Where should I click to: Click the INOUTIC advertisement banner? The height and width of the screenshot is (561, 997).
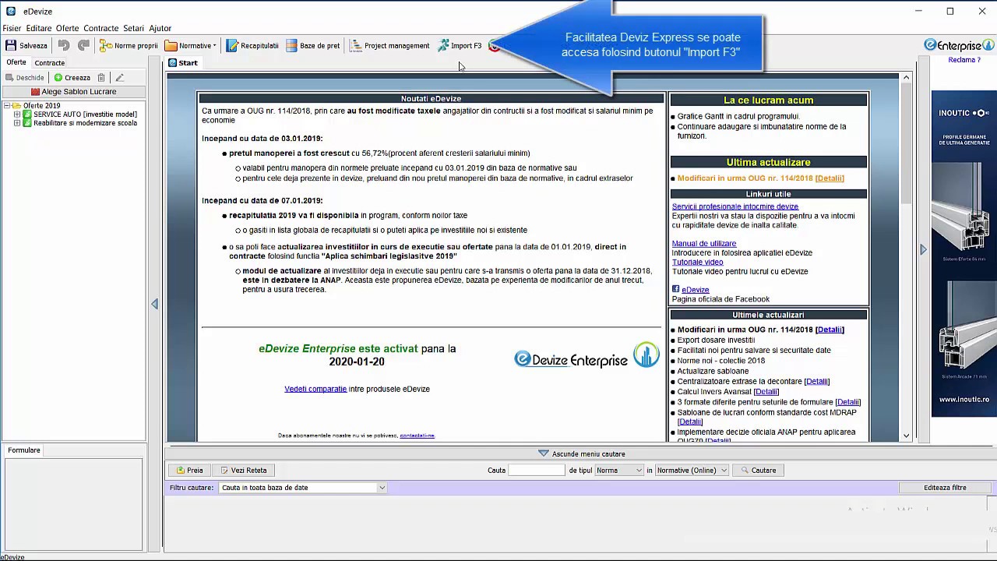964,253
